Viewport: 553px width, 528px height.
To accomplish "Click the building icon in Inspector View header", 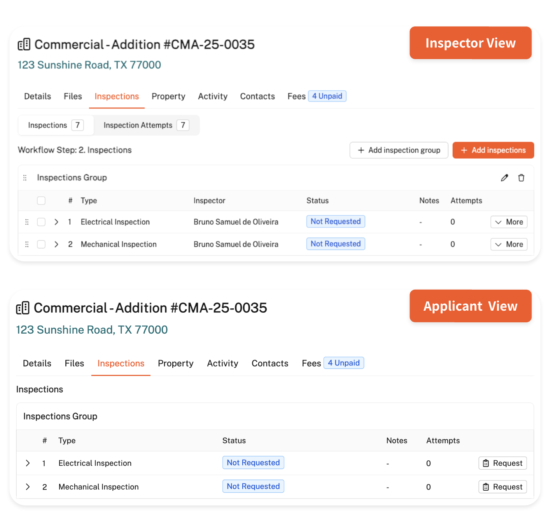I will (24, 44).
